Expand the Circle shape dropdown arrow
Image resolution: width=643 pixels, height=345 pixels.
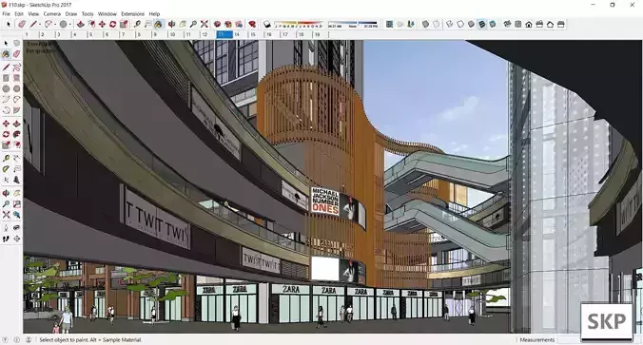pyautogui.click(x=69, y=24)
